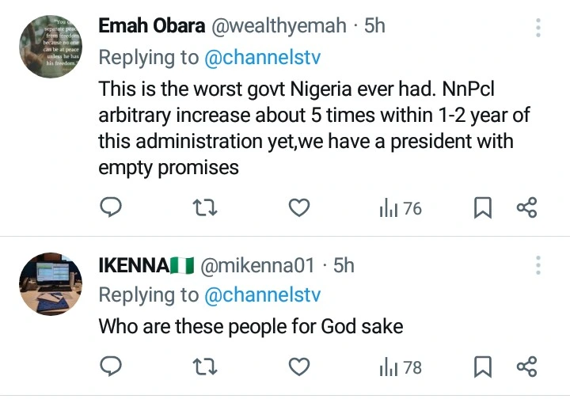
Task: Reply to Emah Obara's tweet
Action: click(110, 208)
